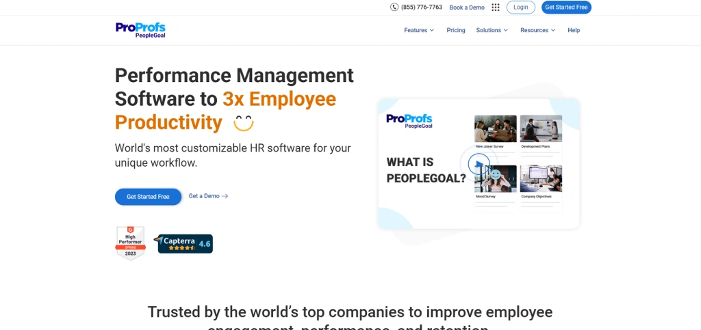This screenshot has width=701, height=330.
Task: Open the Help page
Action: (574, 30)
